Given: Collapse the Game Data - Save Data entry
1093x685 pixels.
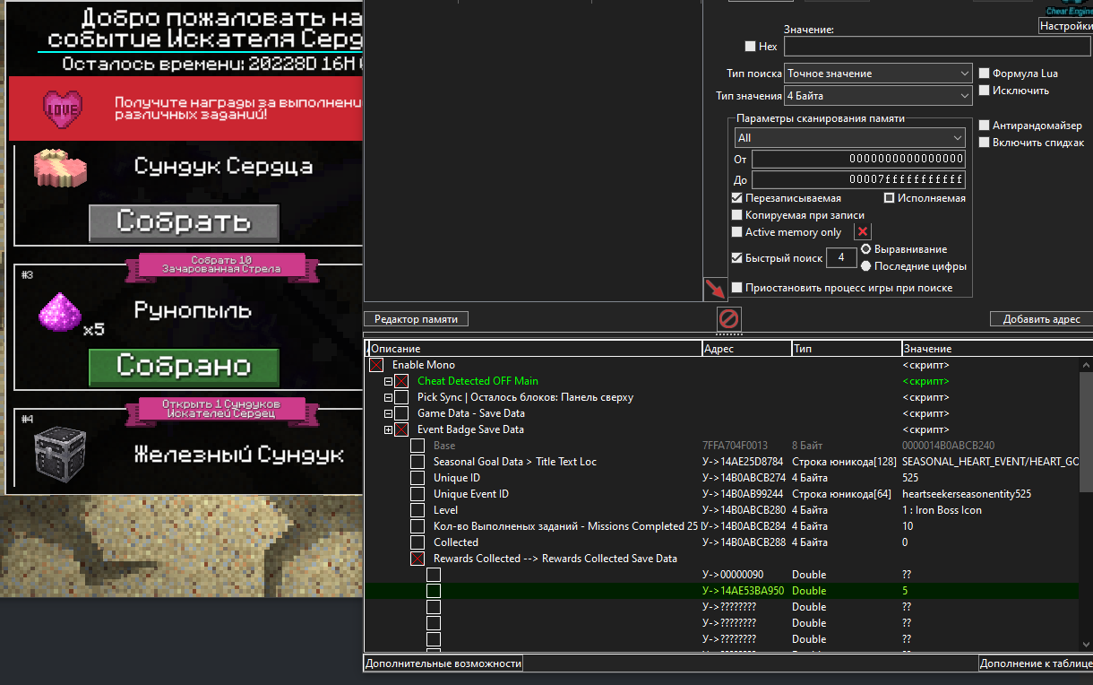Looking at the screenshot, I should pos(389,413).
